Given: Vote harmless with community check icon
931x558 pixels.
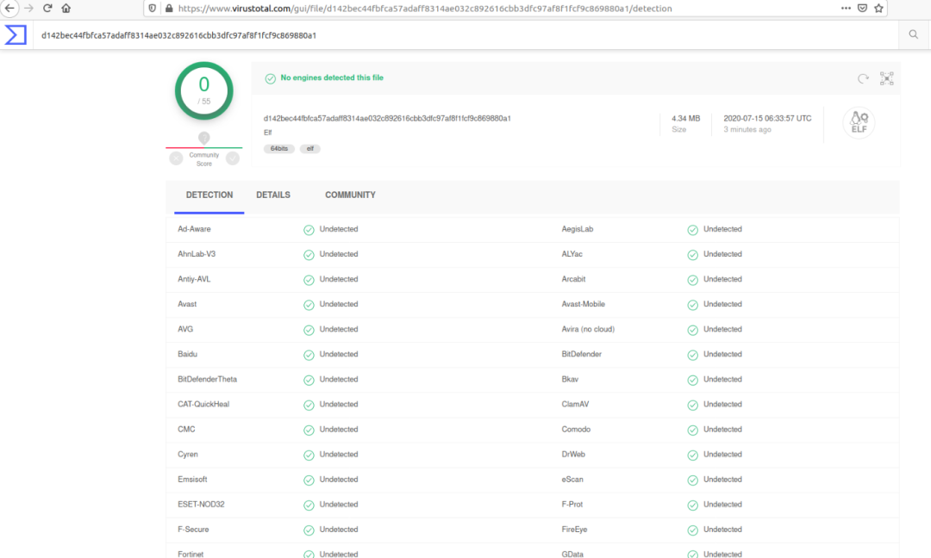Looking at the screenshot, I should click(233, 158).
